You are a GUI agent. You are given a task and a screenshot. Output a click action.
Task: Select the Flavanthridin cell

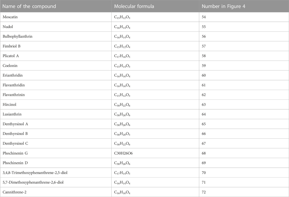(x=14, y=85)
